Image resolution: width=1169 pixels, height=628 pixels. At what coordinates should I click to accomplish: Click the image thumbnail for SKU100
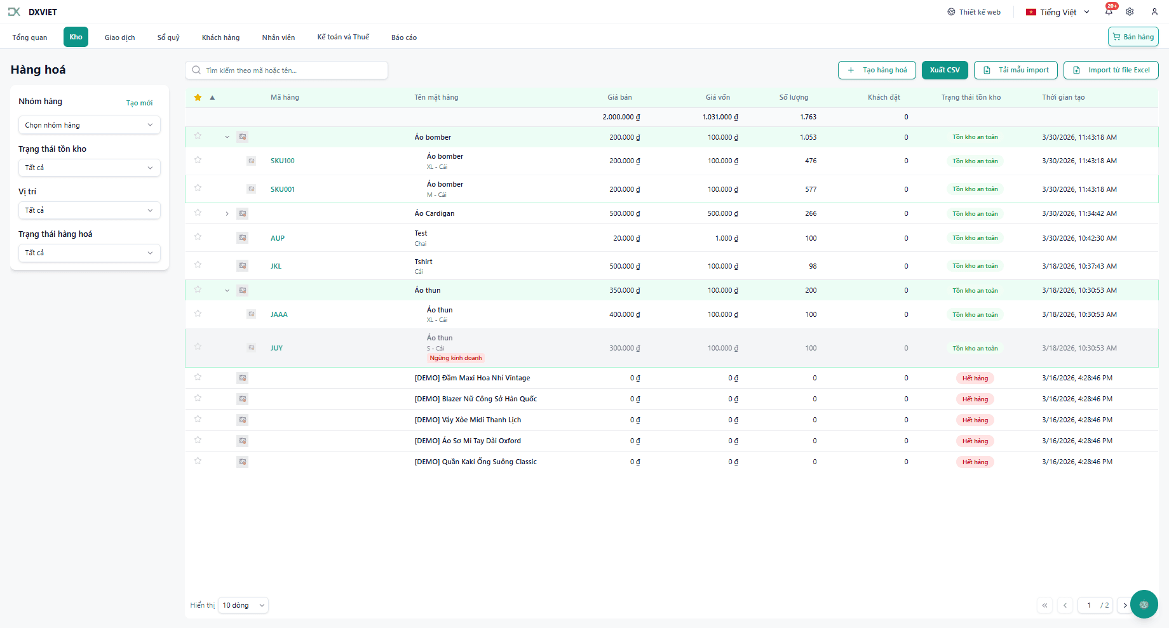252,161
